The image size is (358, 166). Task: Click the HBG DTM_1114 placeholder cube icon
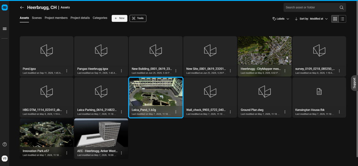click(47, 91)
